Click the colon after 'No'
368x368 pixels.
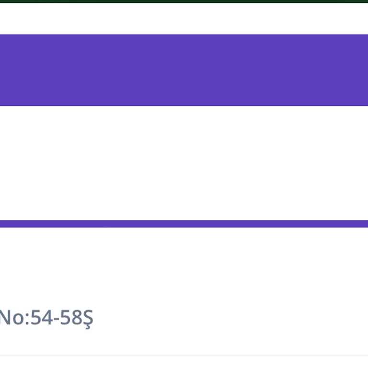(x=27, y=320)
